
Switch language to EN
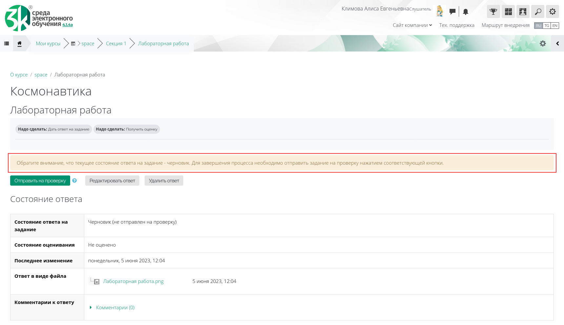[555, 26]
